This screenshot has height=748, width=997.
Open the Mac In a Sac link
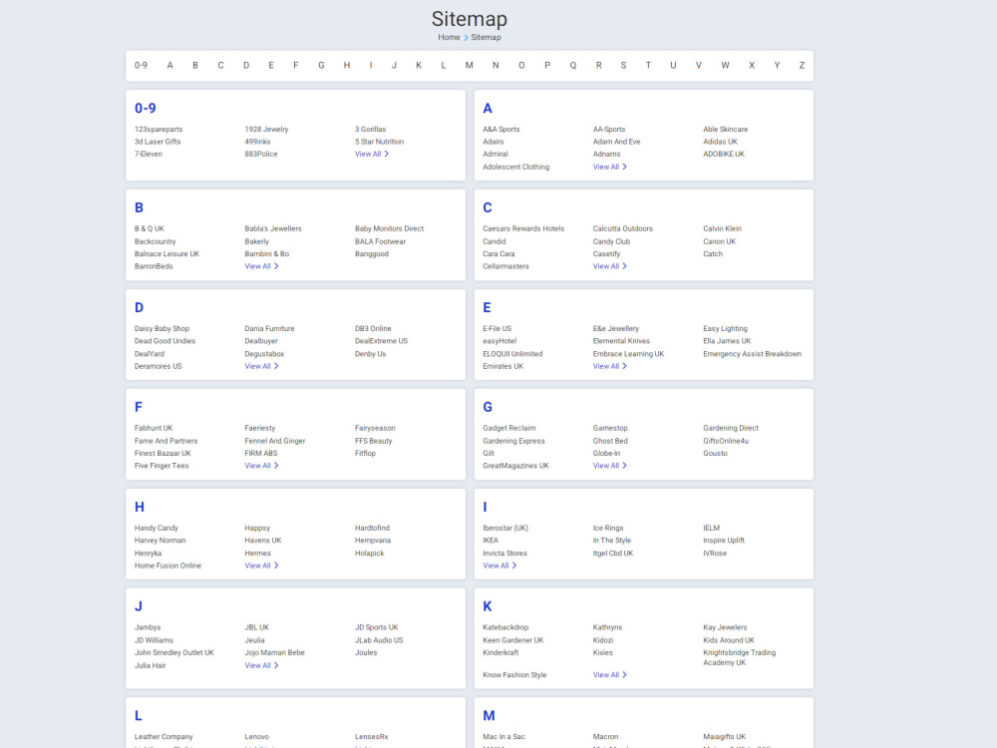click(x=503, y=737)
